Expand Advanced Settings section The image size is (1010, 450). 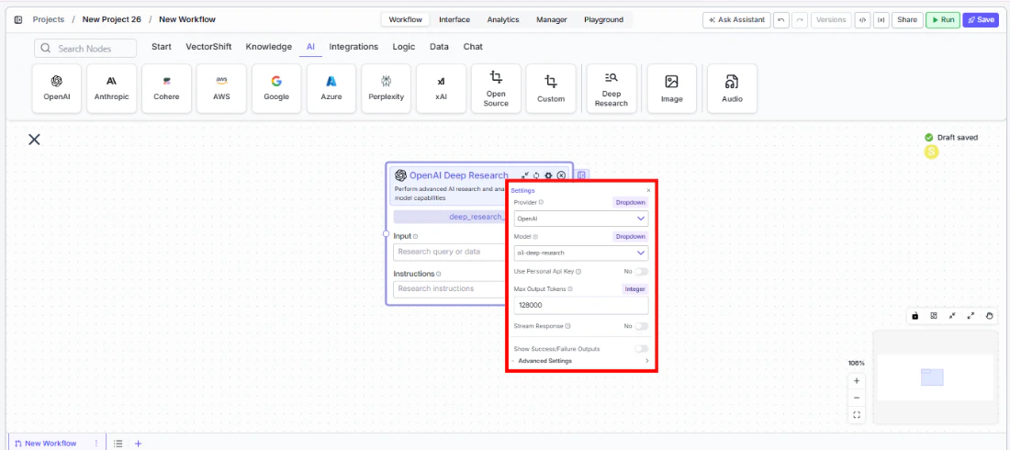(581, 361)
